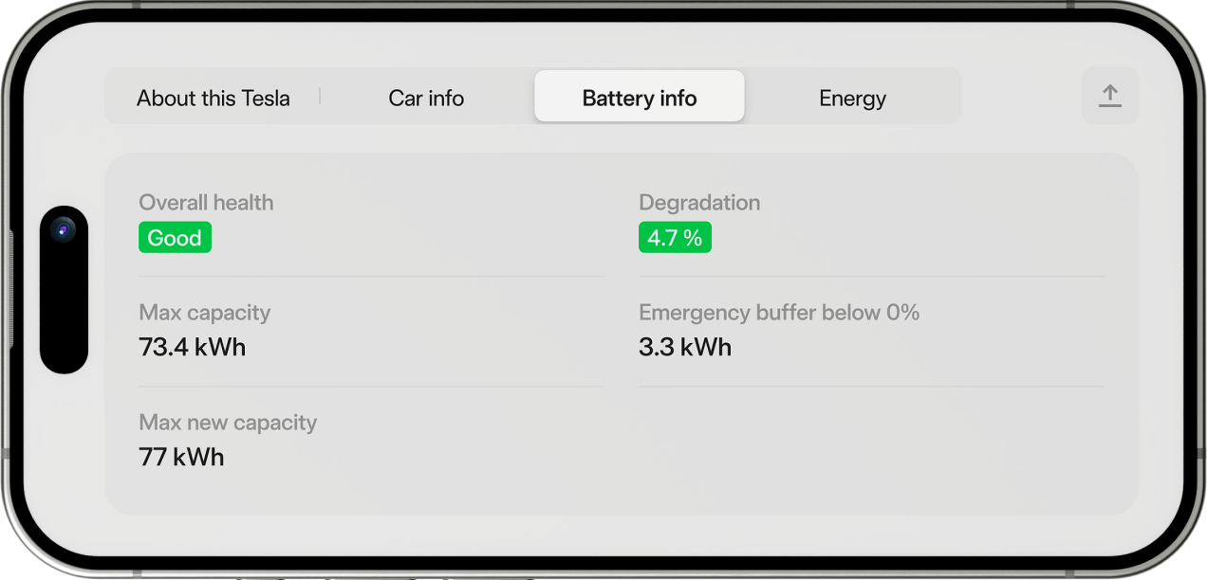Switch to the Car info tab
Screen dimensions: 1207x580
(426, 98)
